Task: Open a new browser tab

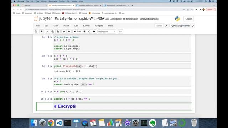Action: (132, 5)
